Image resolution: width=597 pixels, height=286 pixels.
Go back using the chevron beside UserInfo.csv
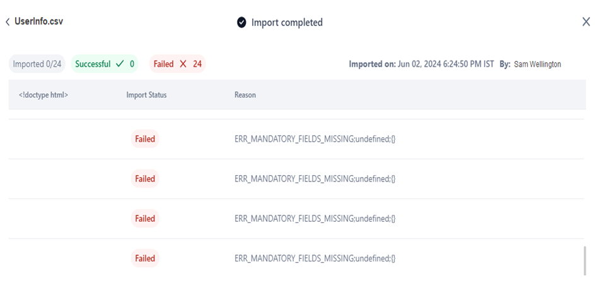pyautogui.click(x=8, y=22)
